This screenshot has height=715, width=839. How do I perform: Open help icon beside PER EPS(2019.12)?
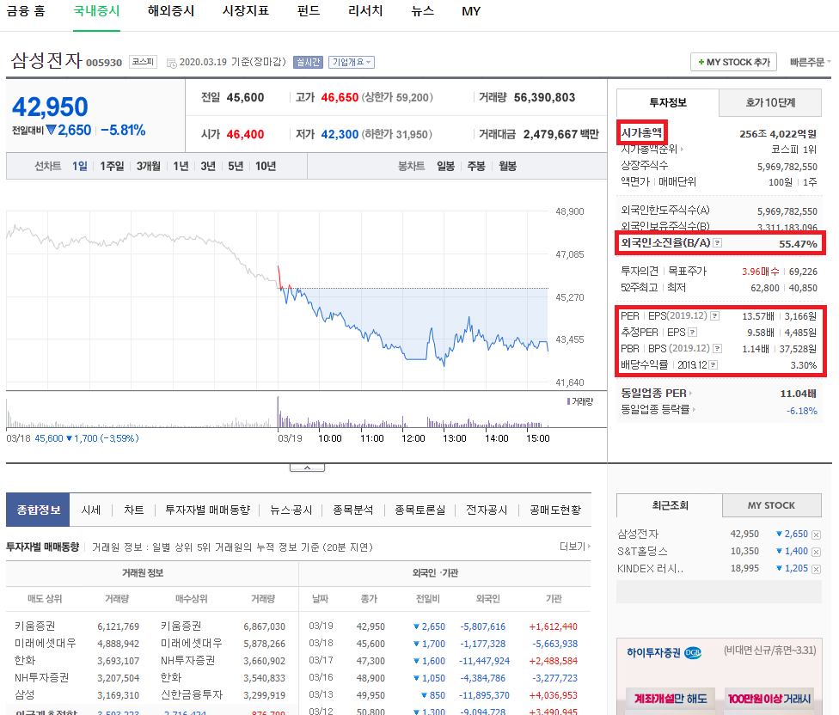tap(714, 316)
